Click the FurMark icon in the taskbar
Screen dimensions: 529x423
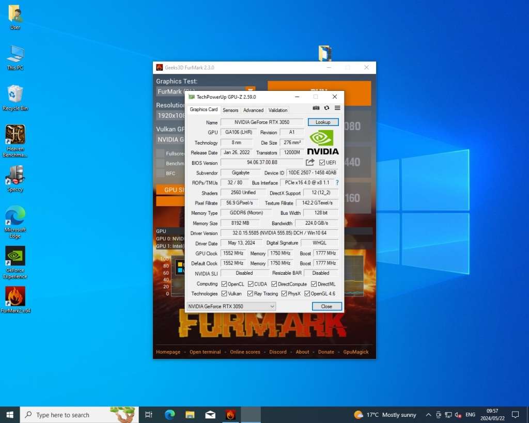tap(230, 415)
